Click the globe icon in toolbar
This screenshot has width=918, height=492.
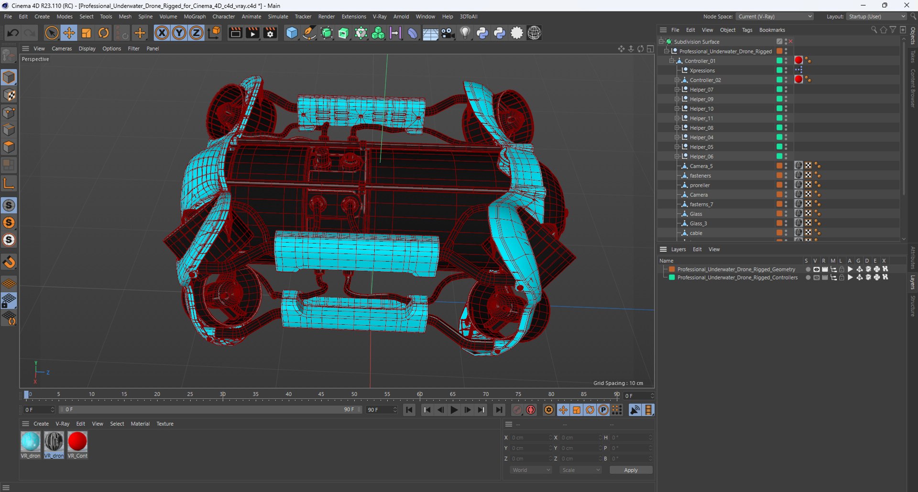[x=534, y=33]
